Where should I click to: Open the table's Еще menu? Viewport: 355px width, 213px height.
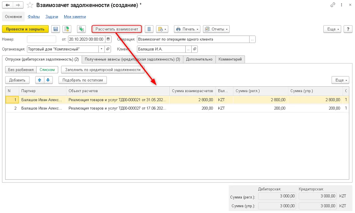click(340, 80)
